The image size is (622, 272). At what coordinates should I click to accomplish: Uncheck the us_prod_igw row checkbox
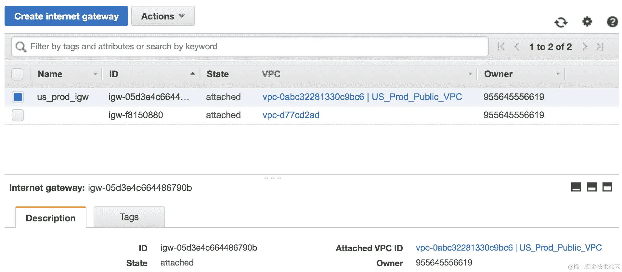(x=18, y=97)
